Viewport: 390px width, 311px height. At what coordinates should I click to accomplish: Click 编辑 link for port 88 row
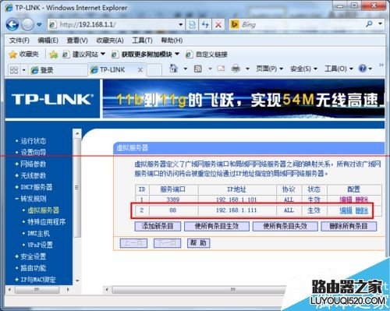(x=346, y=210)
